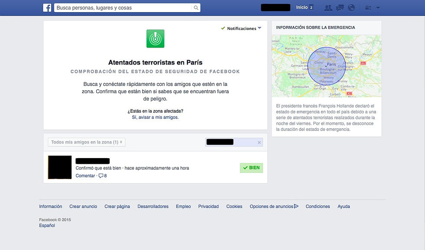Click 'Confirmó que está bien' status text
Screen dimensions: 425x250
tap(98, 168)
